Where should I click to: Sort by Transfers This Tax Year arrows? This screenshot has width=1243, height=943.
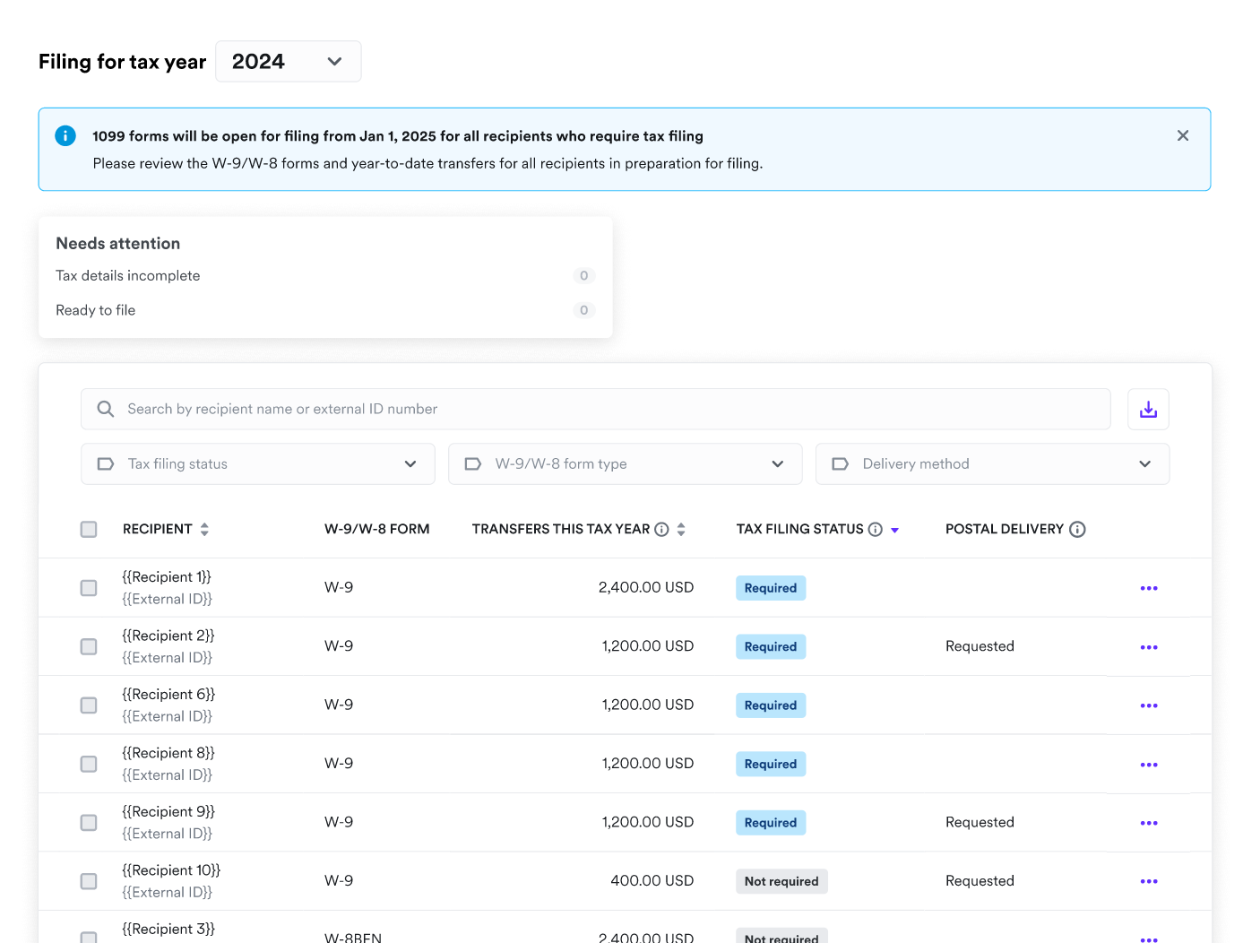[681, 530]
